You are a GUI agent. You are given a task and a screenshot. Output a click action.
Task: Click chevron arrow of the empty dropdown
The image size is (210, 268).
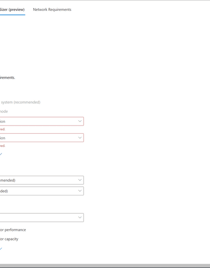[x=80, y=217]
